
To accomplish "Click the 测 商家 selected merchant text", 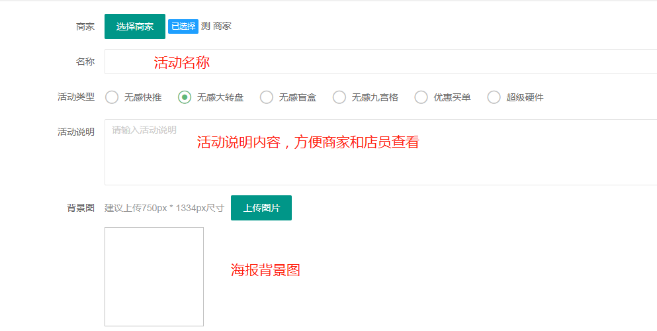I will click(x=216, y=26).
